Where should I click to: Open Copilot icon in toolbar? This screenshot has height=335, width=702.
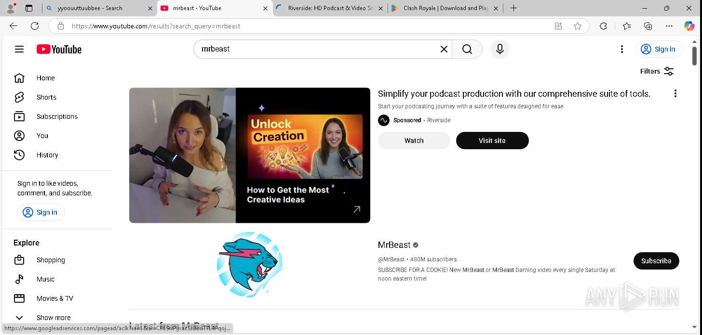689,26
